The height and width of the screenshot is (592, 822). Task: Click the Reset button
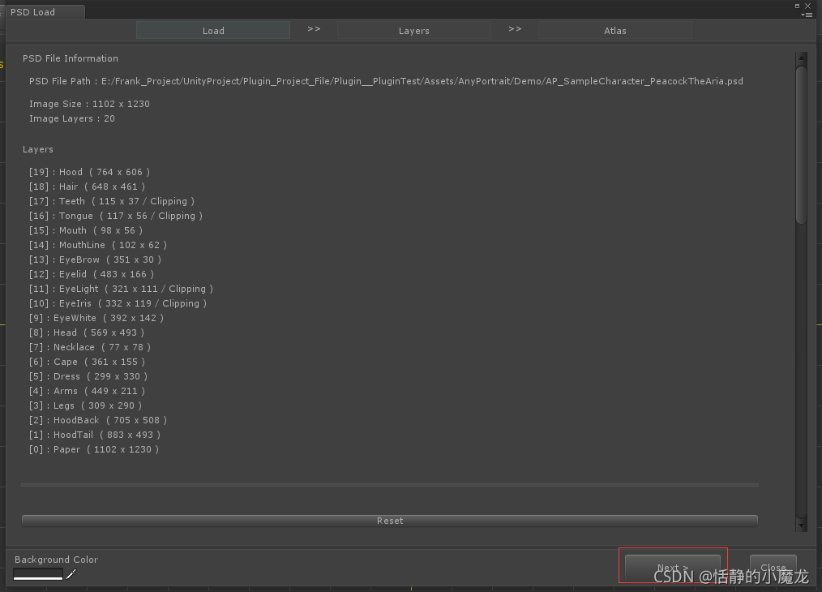[x=389, y=521]
